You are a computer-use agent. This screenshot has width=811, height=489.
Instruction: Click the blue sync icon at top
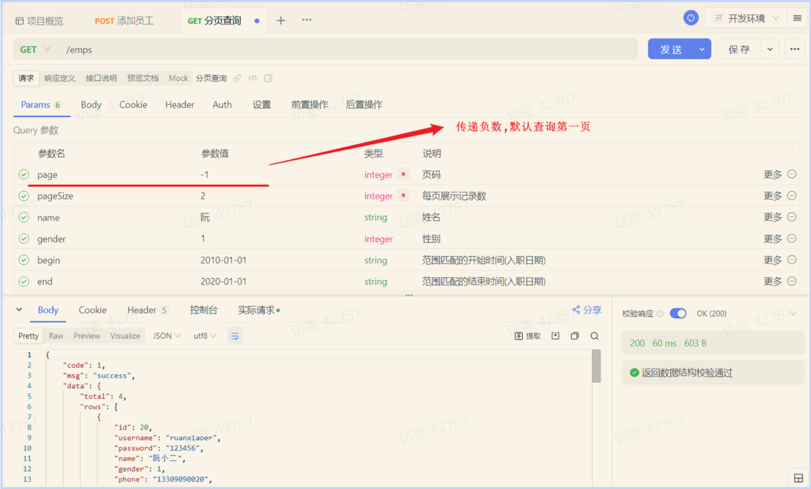(691, 18)
